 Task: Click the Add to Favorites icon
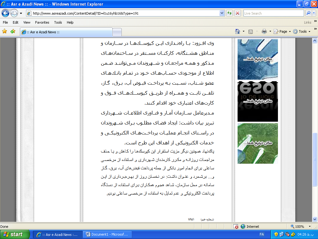point(13,31)
